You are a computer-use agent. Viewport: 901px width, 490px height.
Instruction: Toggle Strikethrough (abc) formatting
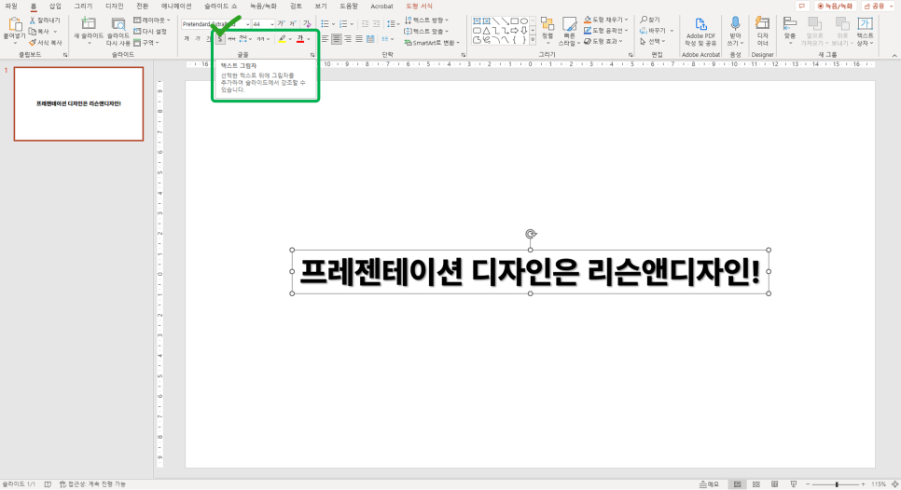pos(231,39)
